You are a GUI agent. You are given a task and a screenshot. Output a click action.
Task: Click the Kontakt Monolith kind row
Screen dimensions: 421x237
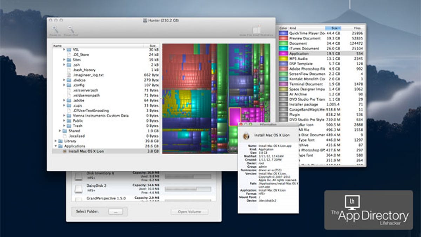click(x=322, y=79)
